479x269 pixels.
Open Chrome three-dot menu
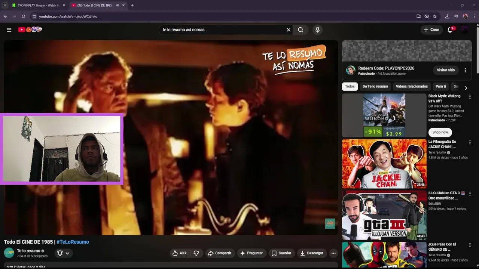474,16
